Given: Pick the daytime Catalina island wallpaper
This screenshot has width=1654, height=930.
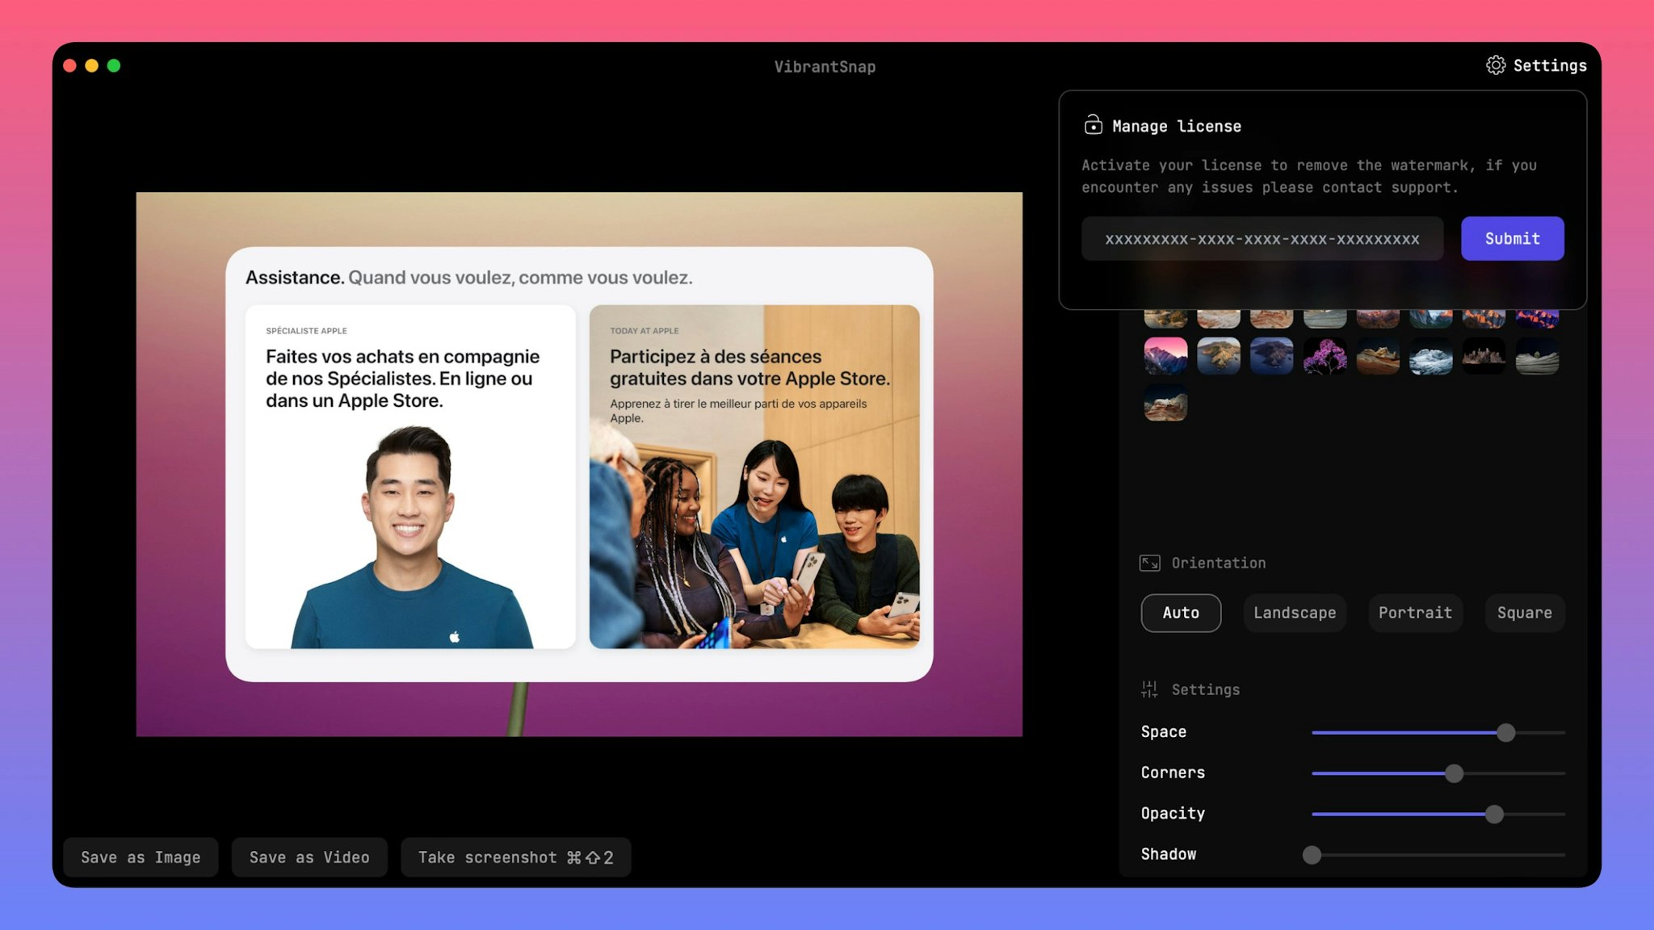Looking at the screenshot, I should [1219, 356].
